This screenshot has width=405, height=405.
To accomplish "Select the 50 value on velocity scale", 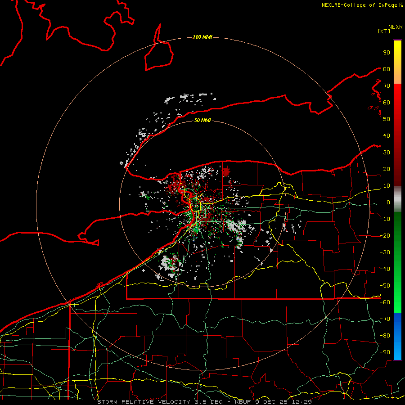I will tap(387, 119).
